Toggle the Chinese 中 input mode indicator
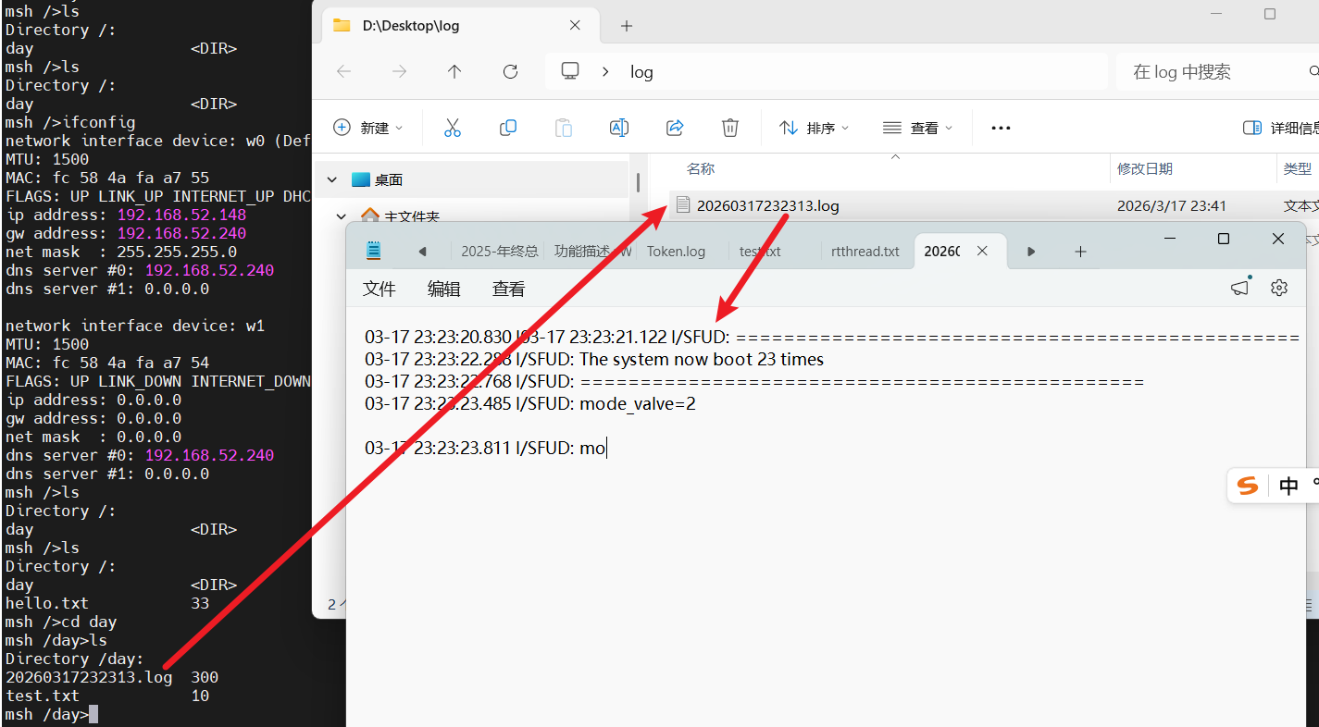This screenshot has height=727, width=1319. (x=1288, y=486)
